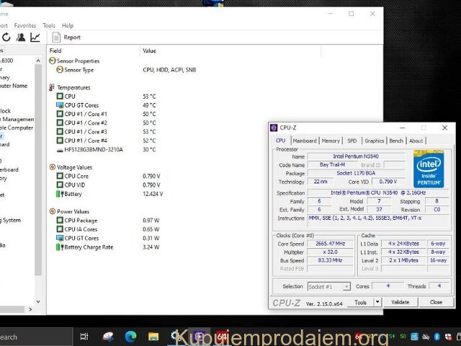Open File Explorer from the taskbar
This screenshot has height=346, width=461.
point(153,337)
